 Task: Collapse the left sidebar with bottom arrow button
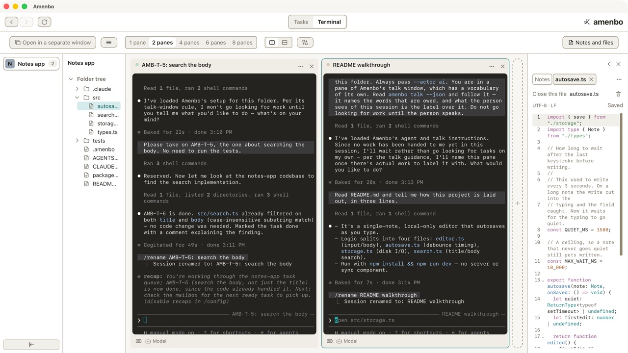tap(31, 344)
